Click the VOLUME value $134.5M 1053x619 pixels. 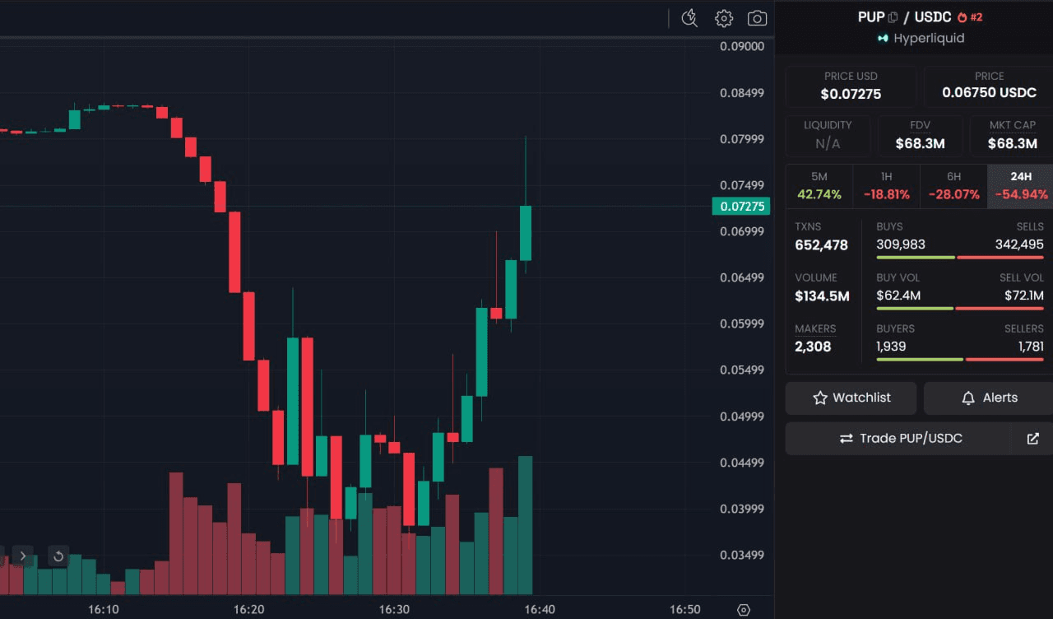pos(822,296)
